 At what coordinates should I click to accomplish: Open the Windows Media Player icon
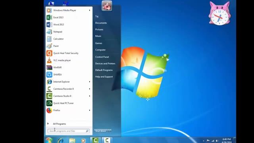pos(49,10)
